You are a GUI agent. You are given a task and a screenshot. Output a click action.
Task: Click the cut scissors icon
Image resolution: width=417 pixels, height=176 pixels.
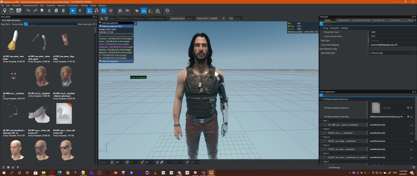coord(49,11)
